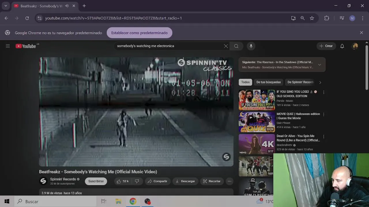Click the Windows Buscar search box
The height and width of the screenshot is (207, 369).
tap(55, 202)
